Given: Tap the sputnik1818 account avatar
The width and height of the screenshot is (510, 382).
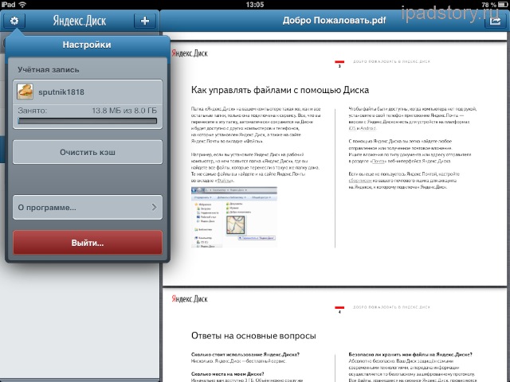Looking at the screenshot, I should coord(25,92).
